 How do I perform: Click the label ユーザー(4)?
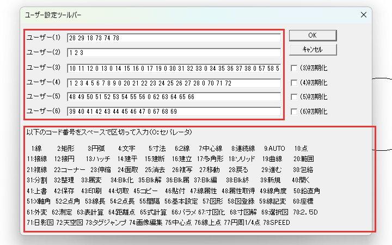coord(44,82)
